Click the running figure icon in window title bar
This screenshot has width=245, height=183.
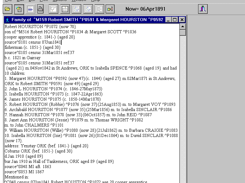[7, 20]
